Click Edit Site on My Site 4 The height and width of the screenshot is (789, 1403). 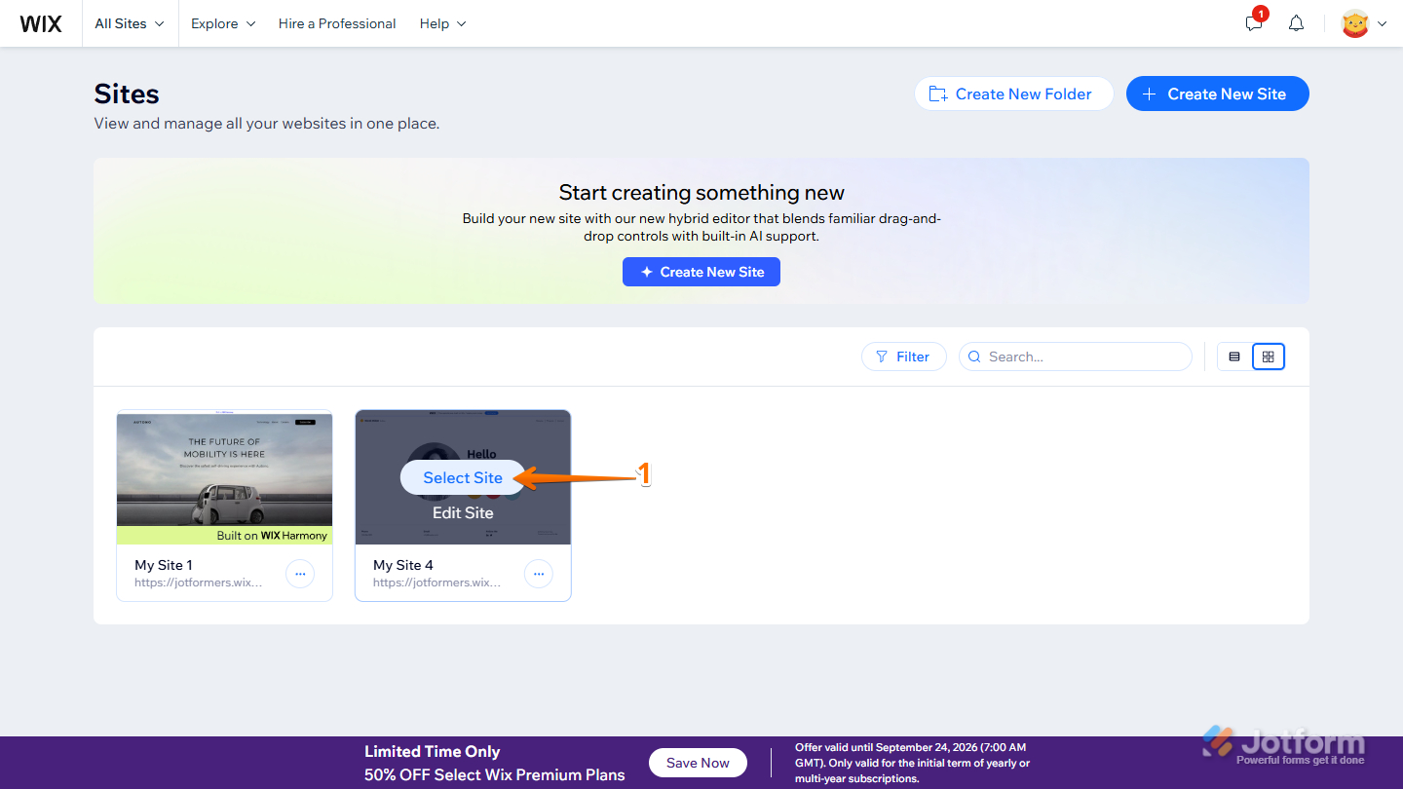click(463, 512)
